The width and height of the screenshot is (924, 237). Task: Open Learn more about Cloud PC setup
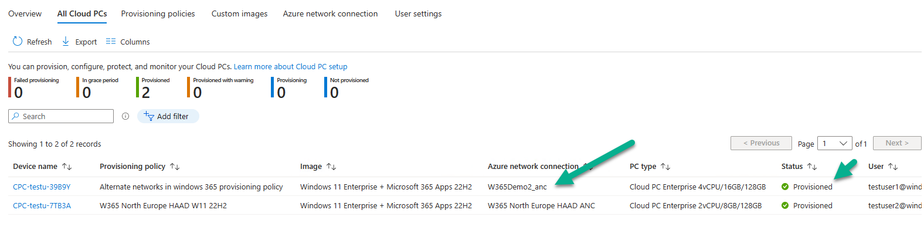pyautogui.click(x=290, y=66)
